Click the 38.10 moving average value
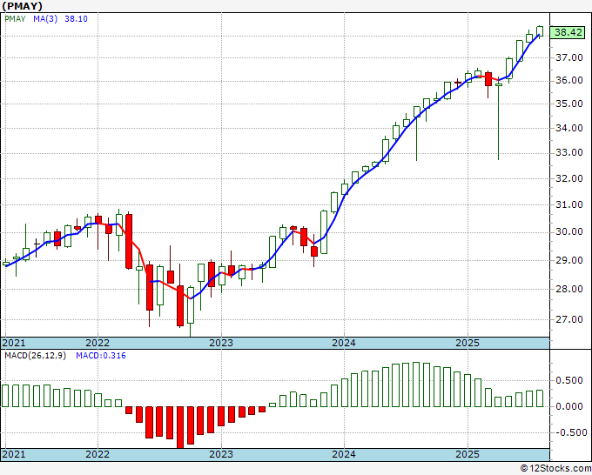This screenshot has width=592, height=475. (76, 19)
